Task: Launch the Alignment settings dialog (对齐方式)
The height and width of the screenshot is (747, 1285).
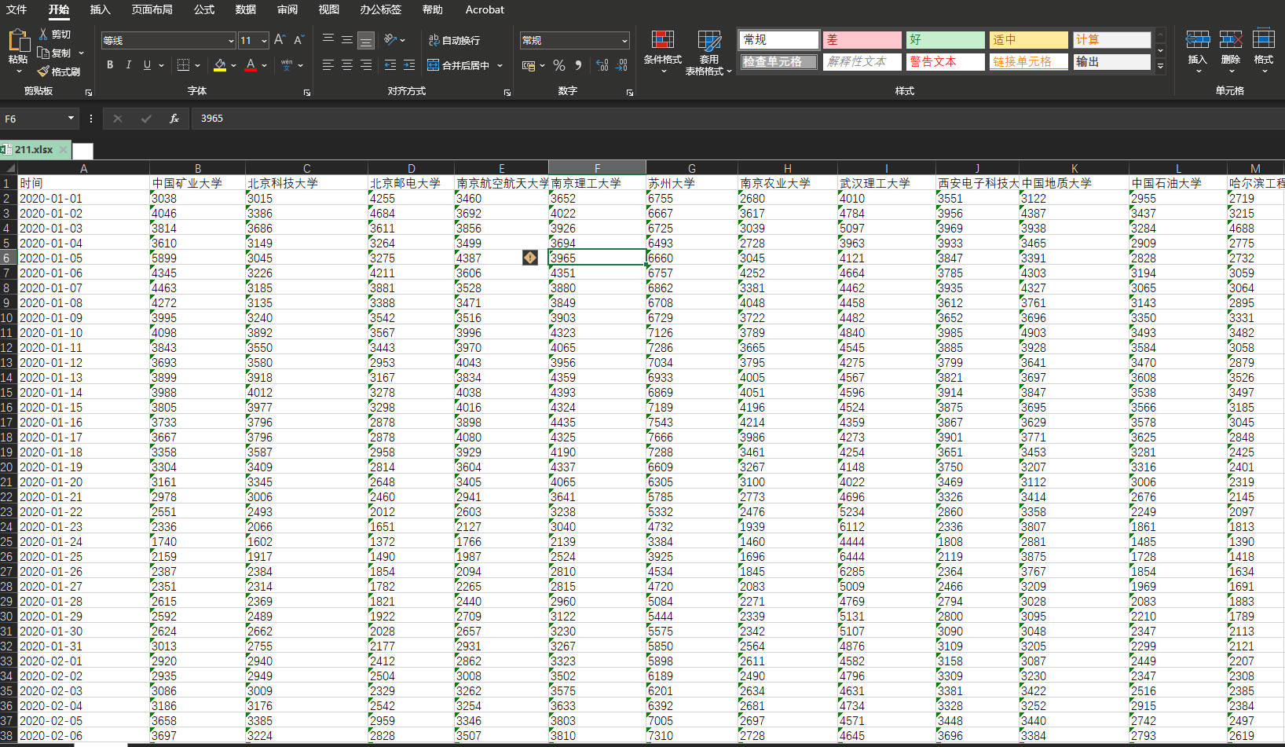Action: click(x=507, y=93)
